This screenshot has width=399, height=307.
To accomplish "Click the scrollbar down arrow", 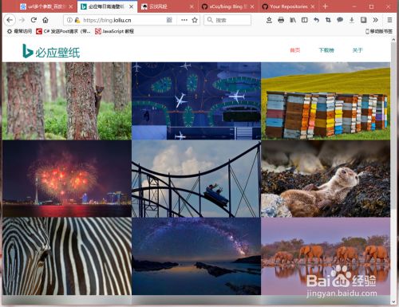I will 393,301.
